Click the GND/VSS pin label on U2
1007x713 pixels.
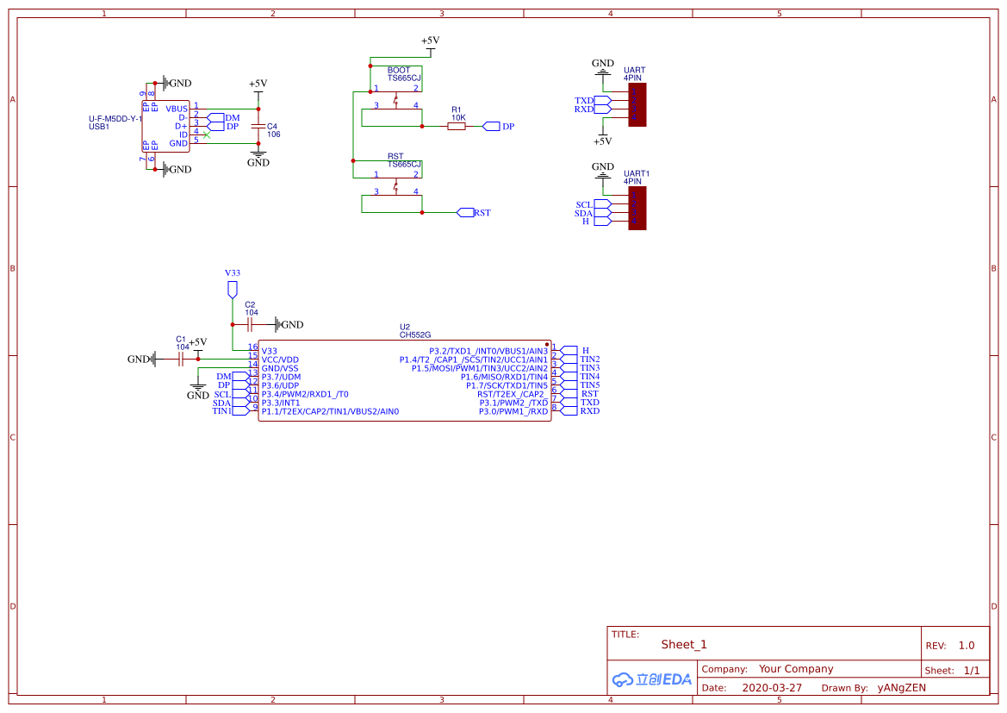point(280,368)
